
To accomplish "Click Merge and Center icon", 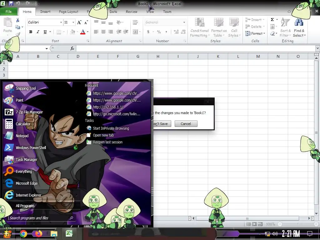I will [x=135, y=32].
